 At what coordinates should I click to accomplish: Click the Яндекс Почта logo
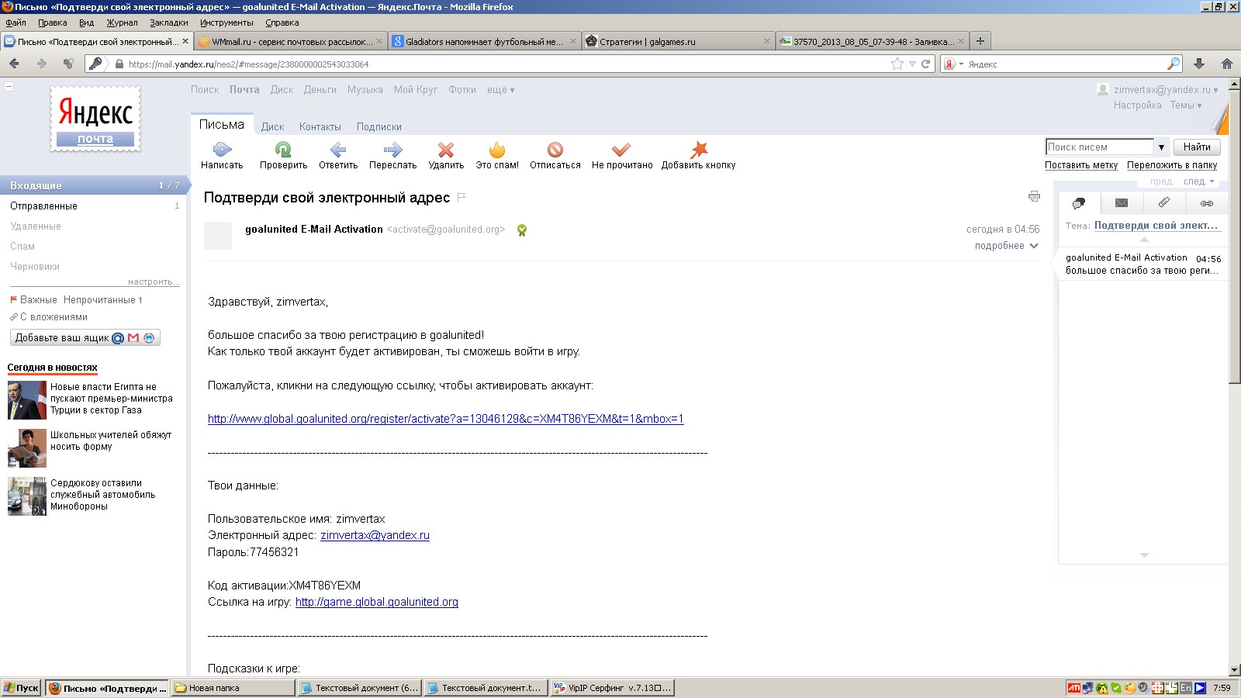click(x=95, y=118)
